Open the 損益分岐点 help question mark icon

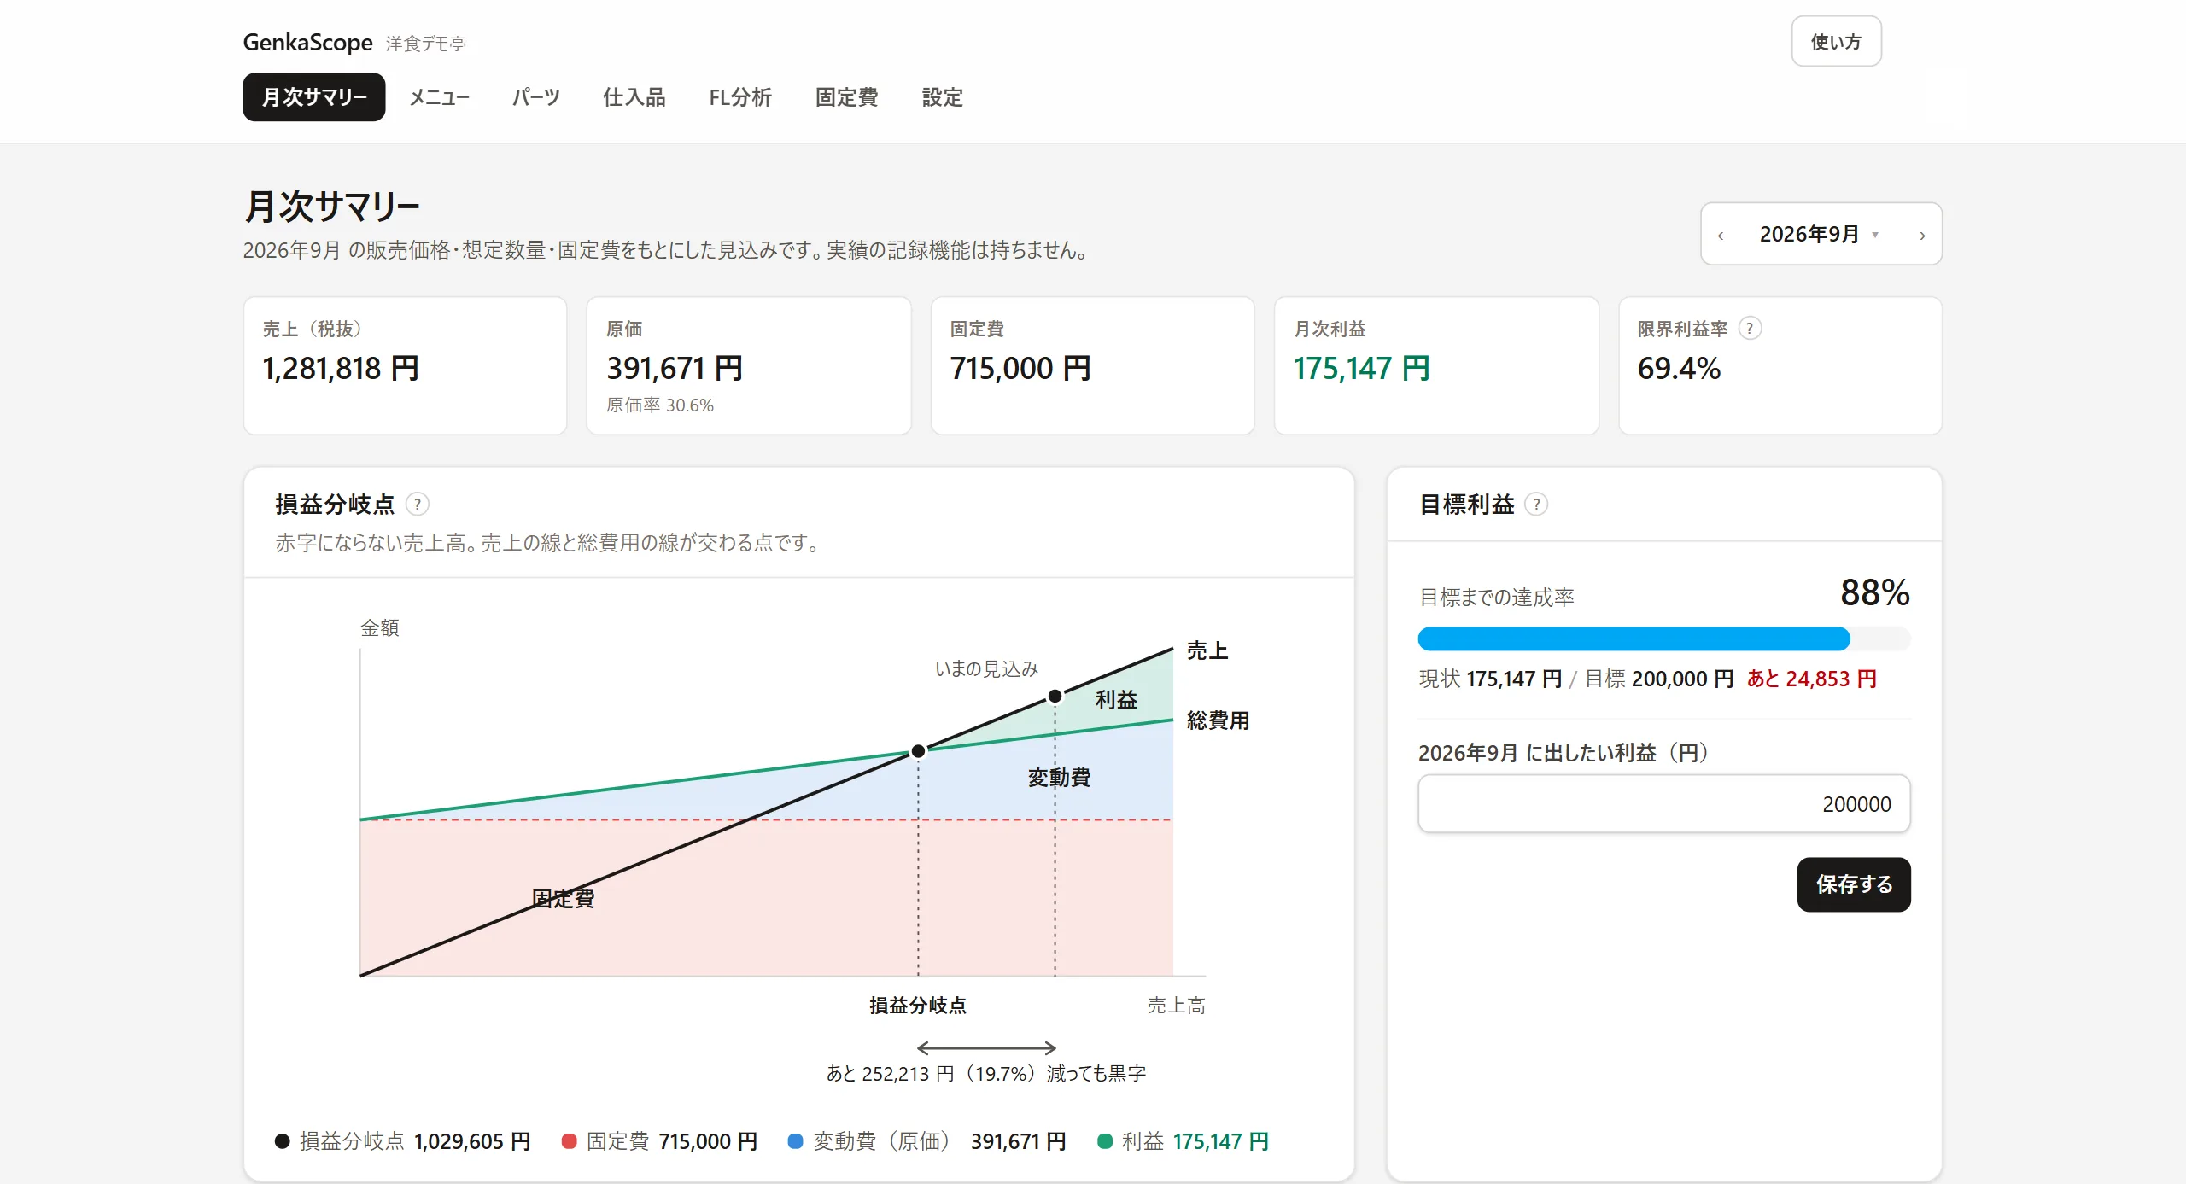(418, 505)
